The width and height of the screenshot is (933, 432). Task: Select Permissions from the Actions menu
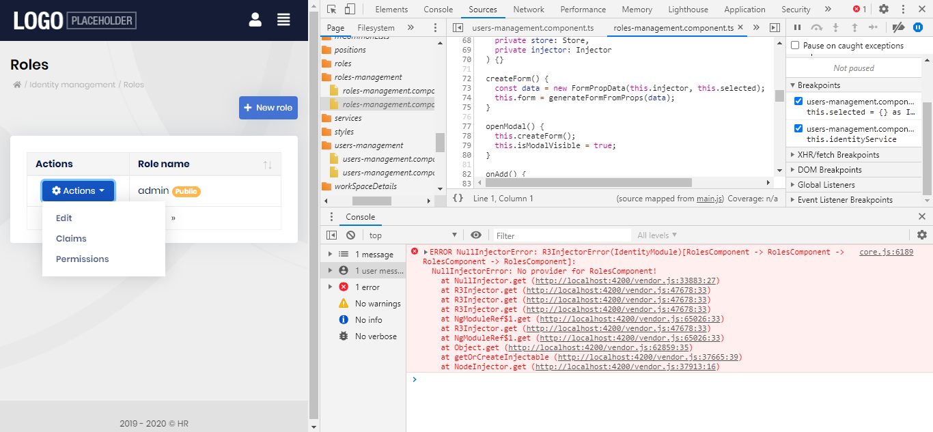tap(83, 259)
